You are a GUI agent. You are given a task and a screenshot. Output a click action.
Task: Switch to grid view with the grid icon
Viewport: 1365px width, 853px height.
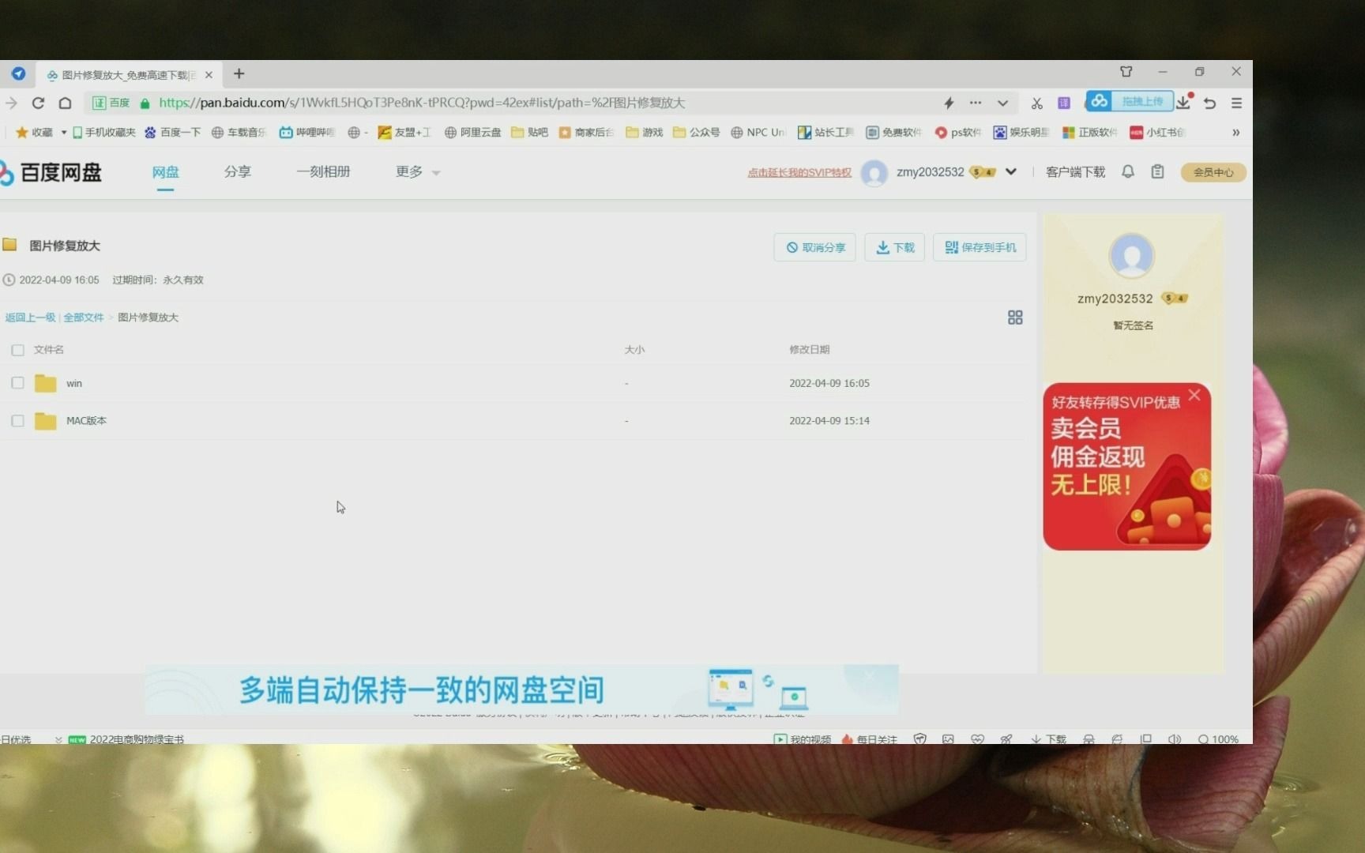[1015, 318]
